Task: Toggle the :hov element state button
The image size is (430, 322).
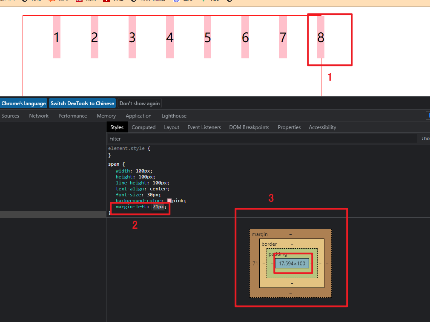Action: (426, 139)
